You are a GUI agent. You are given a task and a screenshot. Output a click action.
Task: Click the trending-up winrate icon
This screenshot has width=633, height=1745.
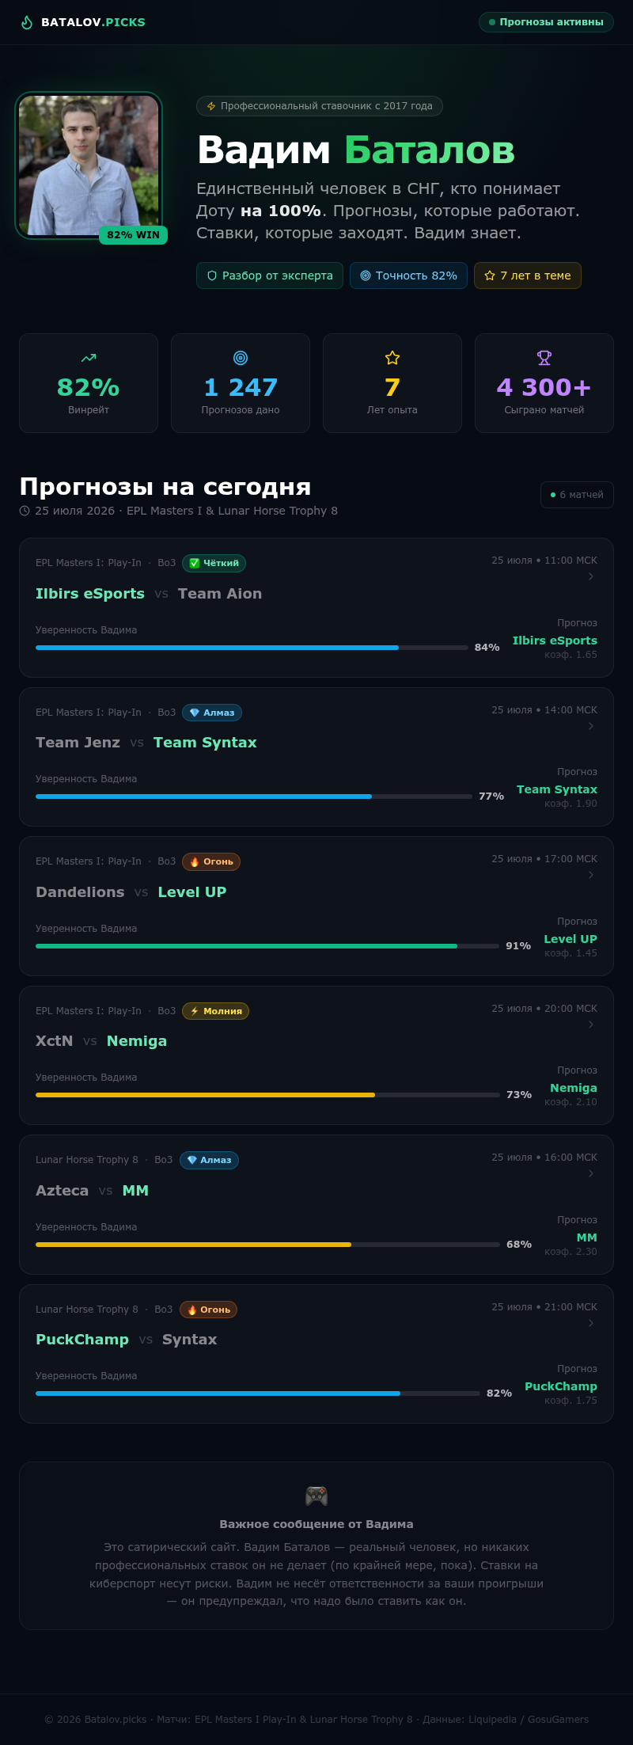[89, 358]
